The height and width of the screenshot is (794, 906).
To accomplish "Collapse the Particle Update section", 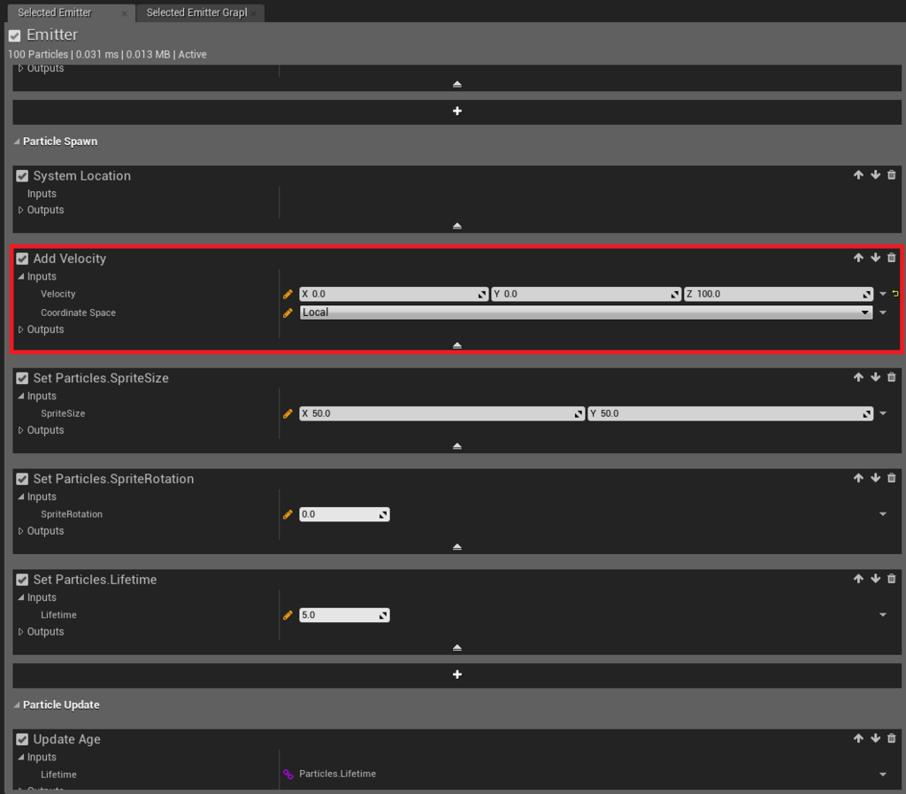I will (17, 705).
